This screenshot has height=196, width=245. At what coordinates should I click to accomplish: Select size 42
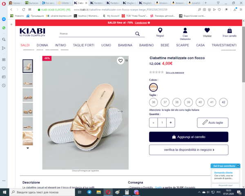click(223, 102)
